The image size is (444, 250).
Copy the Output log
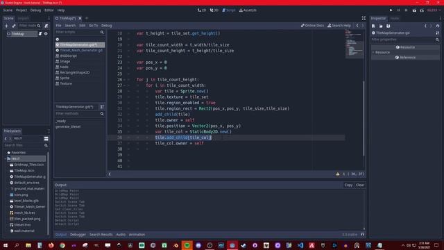pos(348,185)
